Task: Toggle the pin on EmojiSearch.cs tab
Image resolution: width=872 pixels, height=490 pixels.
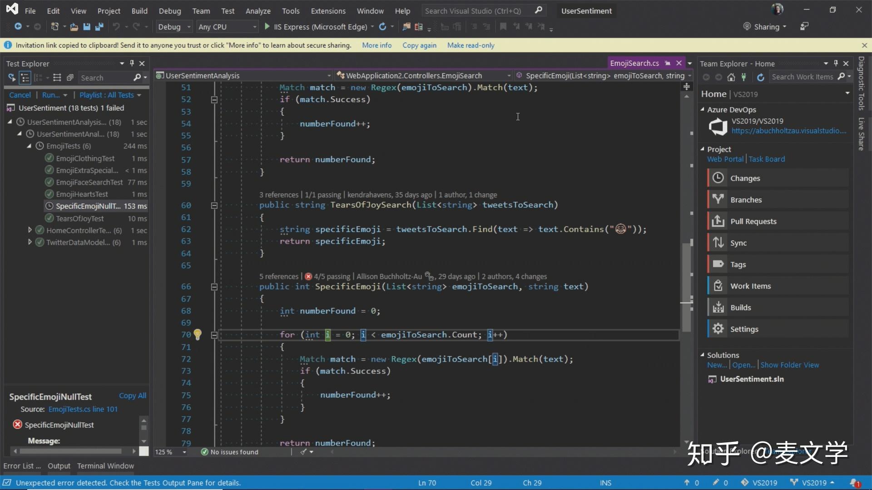Action: 667,63
